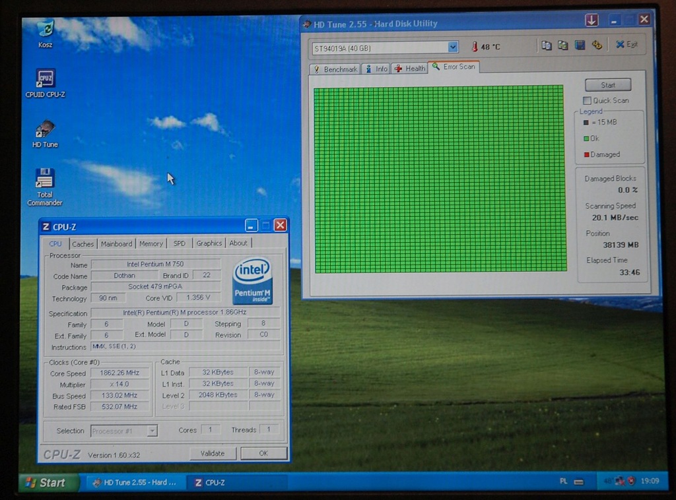Click the Scanning Speed value 20.1 MB/sec
Viewport: 676px width, 500px height.
point(615,218)
